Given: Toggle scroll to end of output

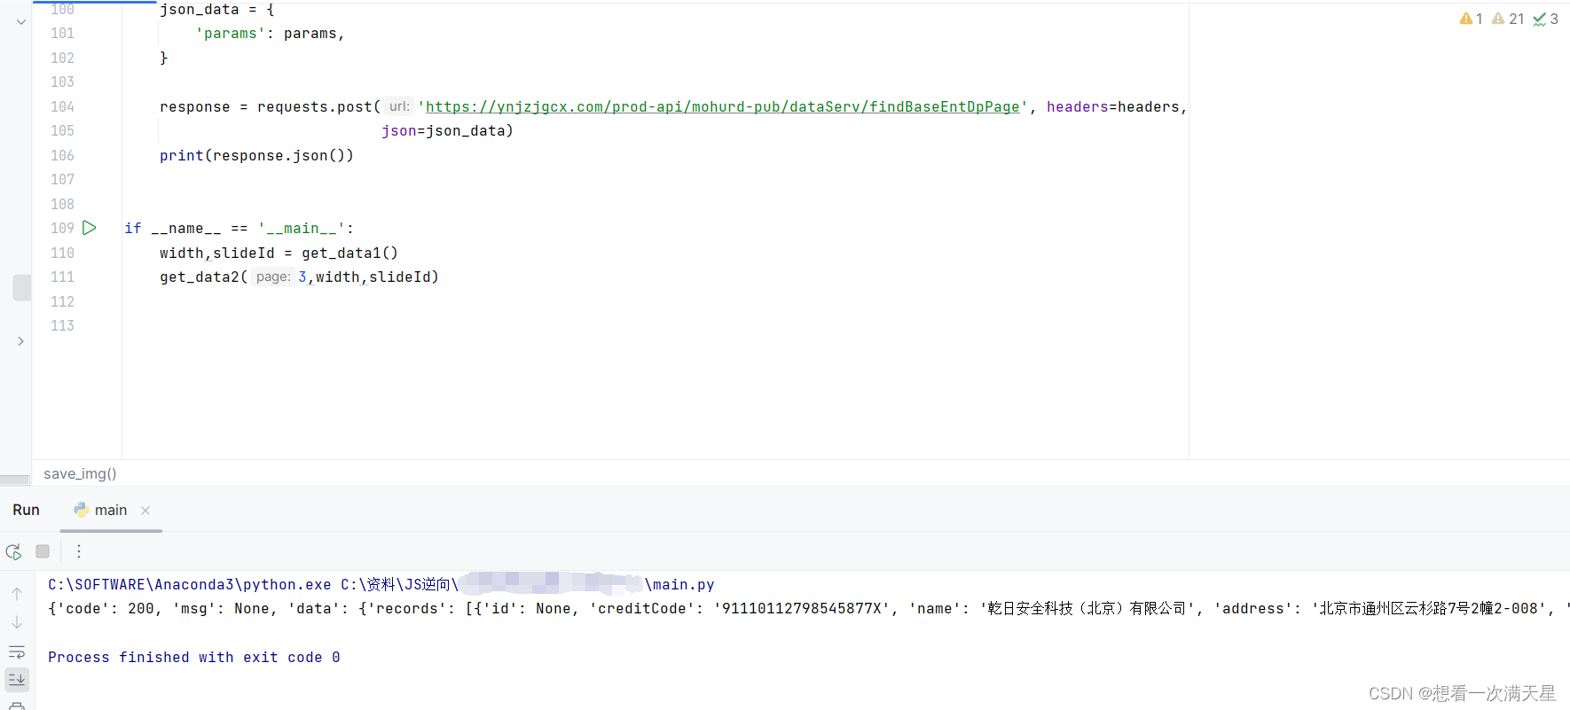Looking at the screenshot, I should click(x=17, y=680).
